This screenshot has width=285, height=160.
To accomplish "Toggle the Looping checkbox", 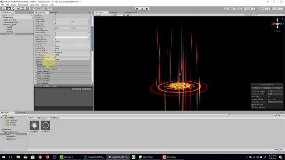I will [55, 15].
